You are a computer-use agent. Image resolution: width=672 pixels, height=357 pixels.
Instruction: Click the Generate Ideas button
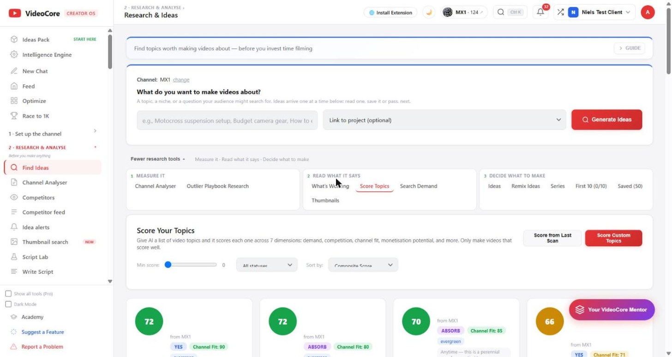pos(606,120)
